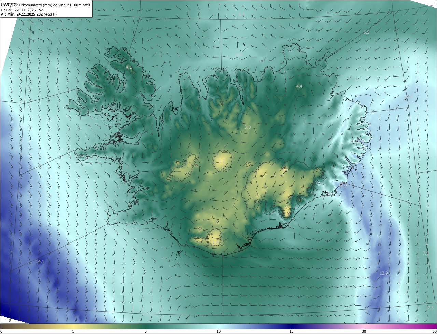
Task: Click the 14.1 value over the southwest ocean
Action: (40, 262)
